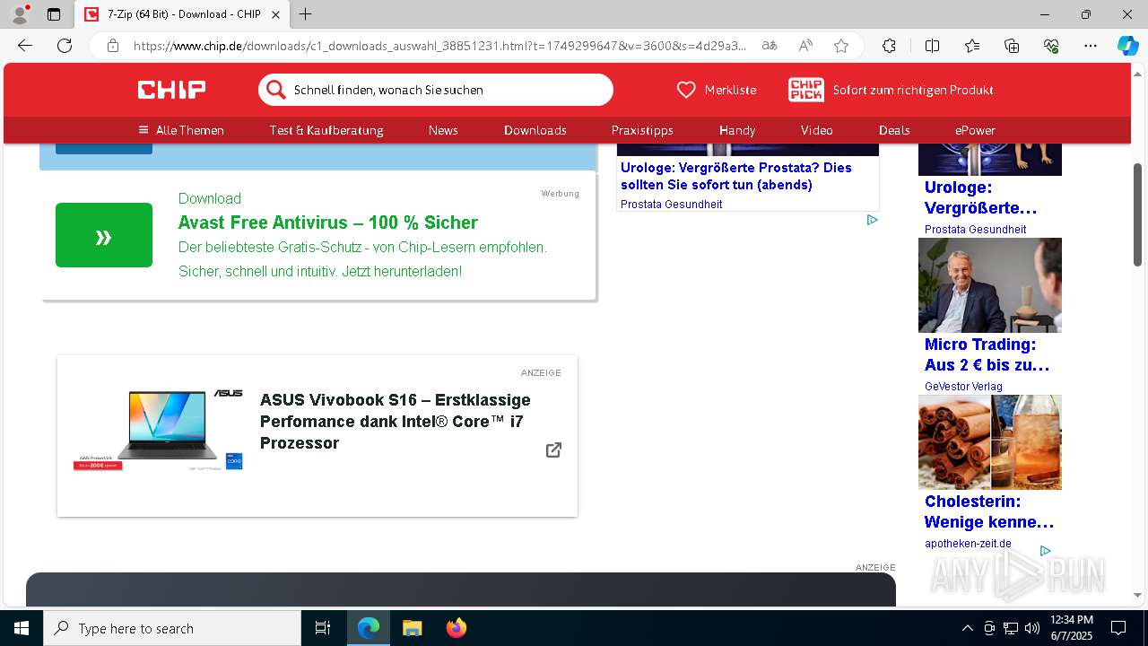Activate the Read aloud icon
The image size is (1148, 646).
(805, 46)
